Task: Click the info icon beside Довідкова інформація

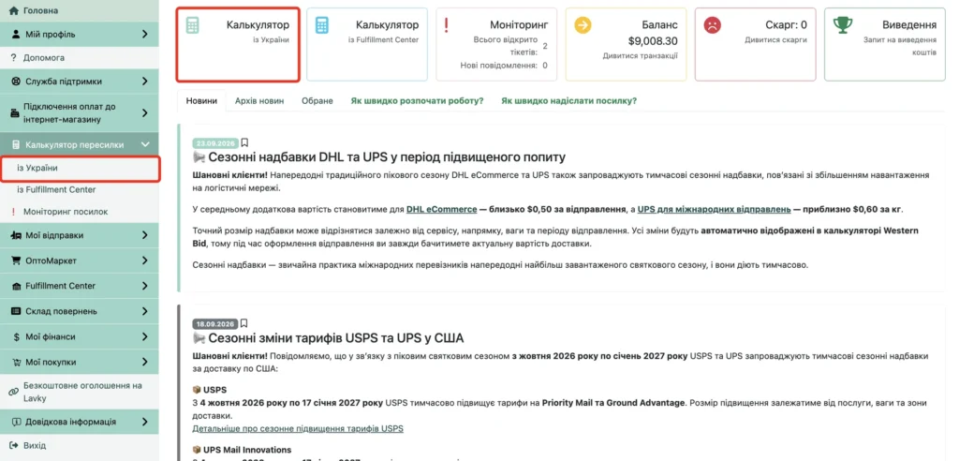Action: click(x=16, y=422)
